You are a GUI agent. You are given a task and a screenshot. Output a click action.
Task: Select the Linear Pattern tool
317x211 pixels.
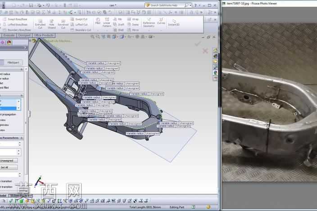click(x=107, y=22)
